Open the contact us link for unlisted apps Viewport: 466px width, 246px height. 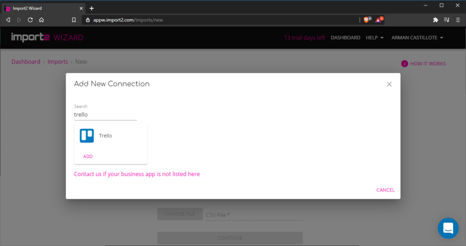point(137,174)
